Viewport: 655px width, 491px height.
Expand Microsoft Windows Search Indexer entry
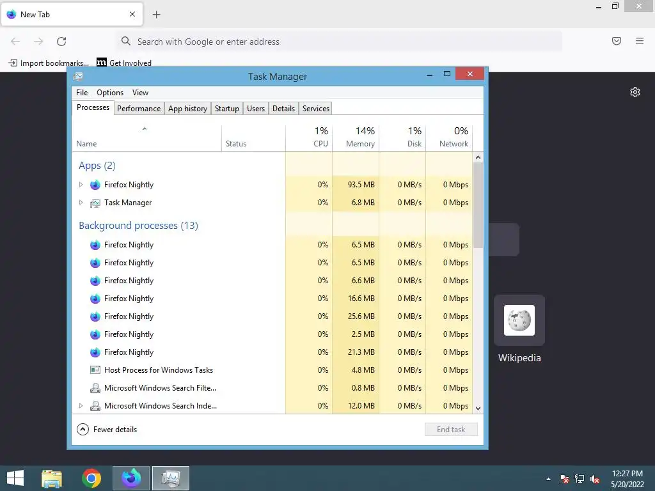(x=81, y=405)
